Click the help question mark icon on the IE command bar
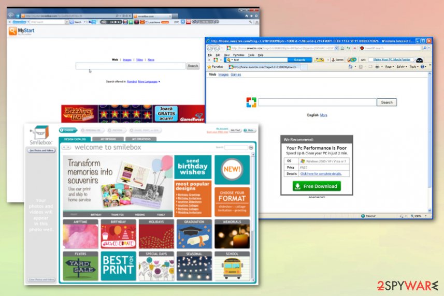 [x=422, y=67]
